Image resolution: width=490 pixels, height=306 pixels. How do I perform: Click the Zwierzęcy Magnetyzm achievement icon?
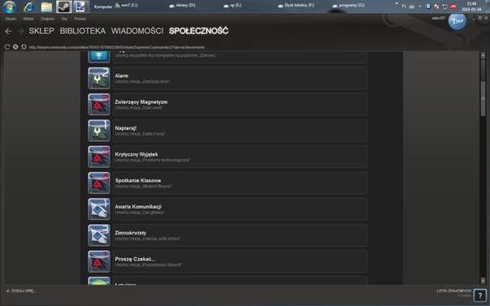point(99,104)
